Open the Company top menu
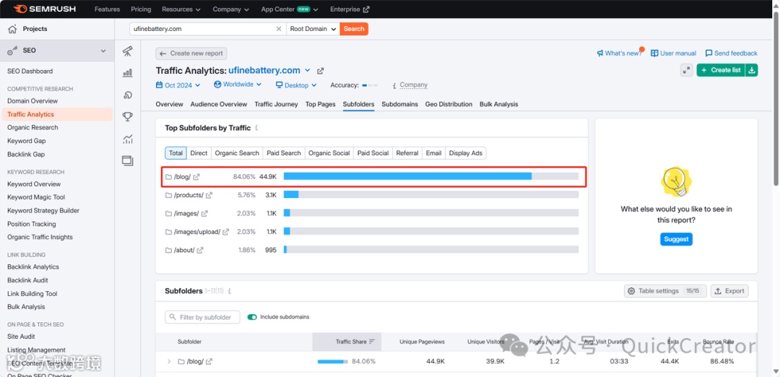The height and width of the screenshot is (377, 780). [231, 9]
